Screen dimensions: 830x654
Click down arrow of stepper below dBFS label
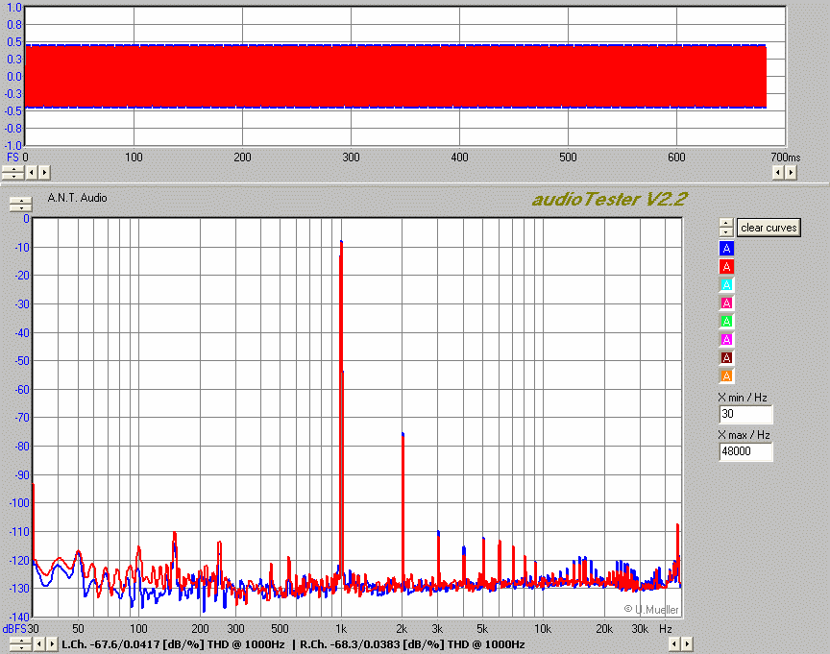point(20,647)
